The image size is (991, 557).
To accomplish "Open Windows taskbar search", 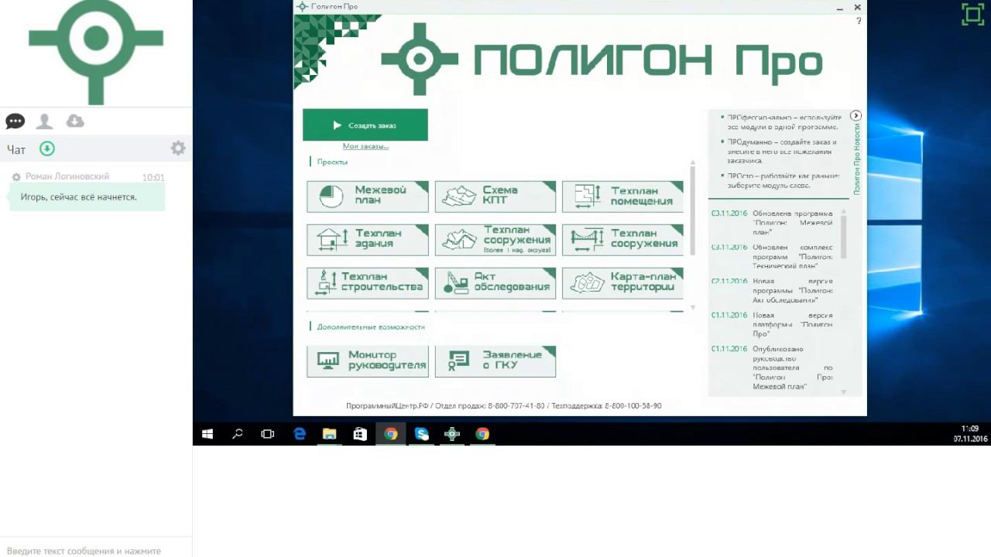I will pos(238,434).
